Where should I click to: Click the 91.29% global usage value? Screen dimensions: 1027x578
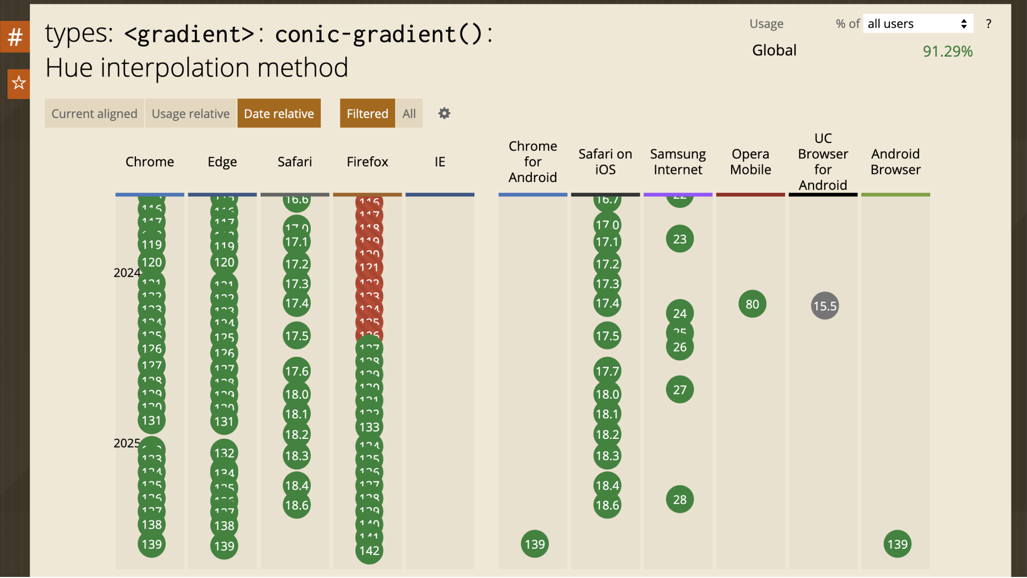[947, 51]
